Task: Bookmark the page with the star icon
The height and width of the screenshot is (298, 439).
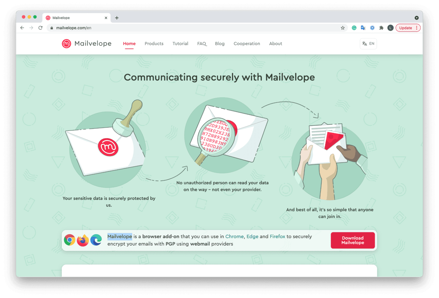Action: [342, 27]
